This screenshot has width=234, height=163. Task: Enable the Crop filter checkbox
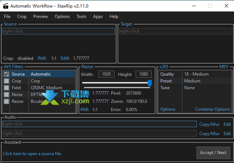tap(6, 81)
